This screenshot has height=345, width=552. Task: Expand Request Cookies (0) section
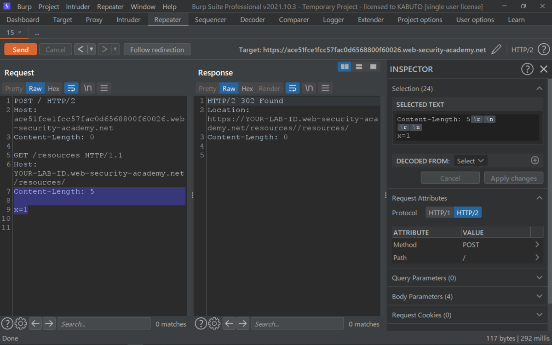(540, 315)
